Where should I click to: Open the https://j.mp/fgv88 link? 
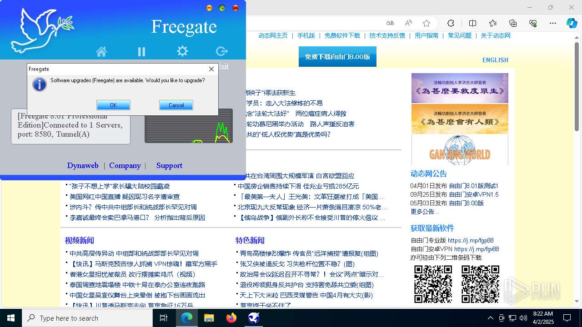tap(477, 249)
